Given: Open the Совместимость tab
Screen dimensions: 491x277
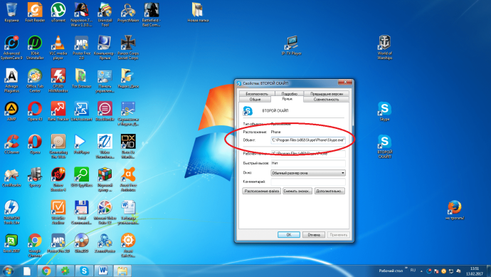Looking at the screenshot, I should [x=326, y=99].
